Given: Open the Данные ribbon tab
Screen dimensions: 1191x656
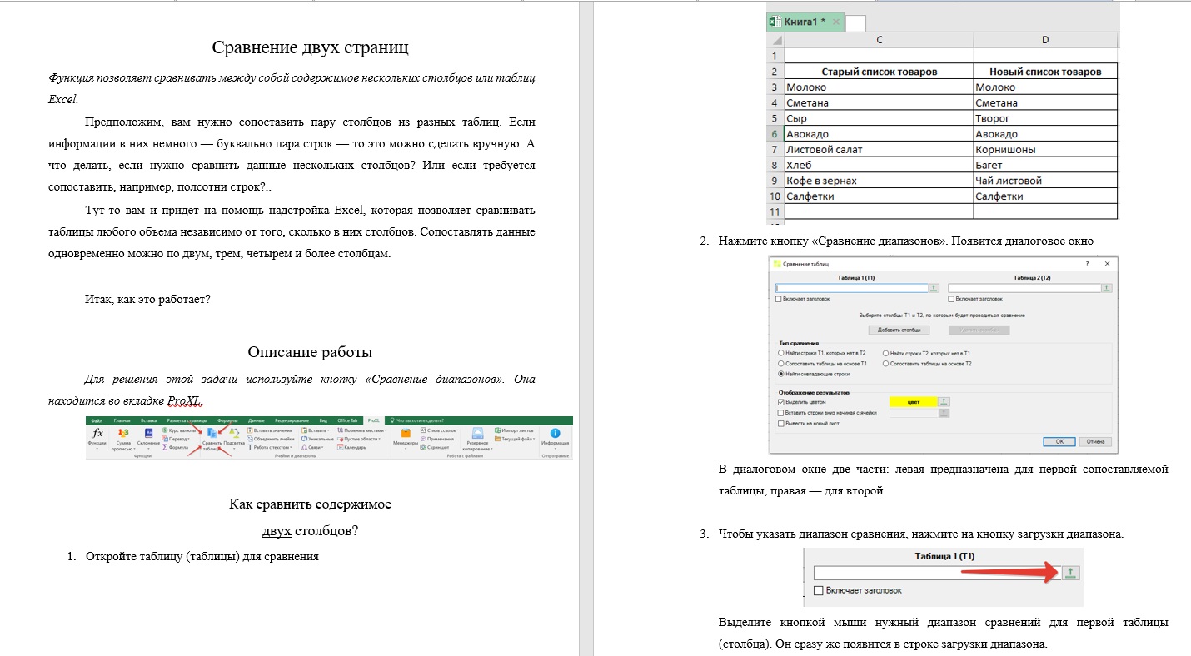Looking at the screenshot, I should coord(256,420).
